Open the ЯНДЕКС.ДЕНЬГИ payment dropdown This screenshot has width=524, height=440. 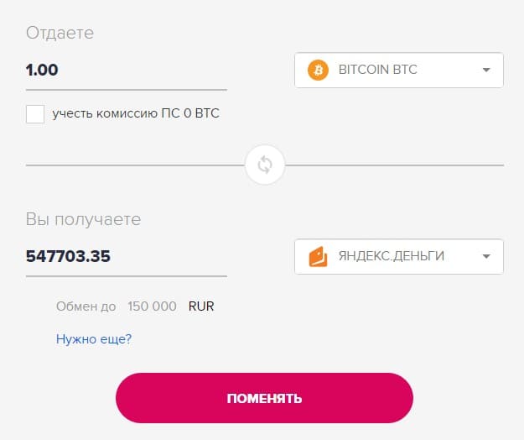(399, 257)
